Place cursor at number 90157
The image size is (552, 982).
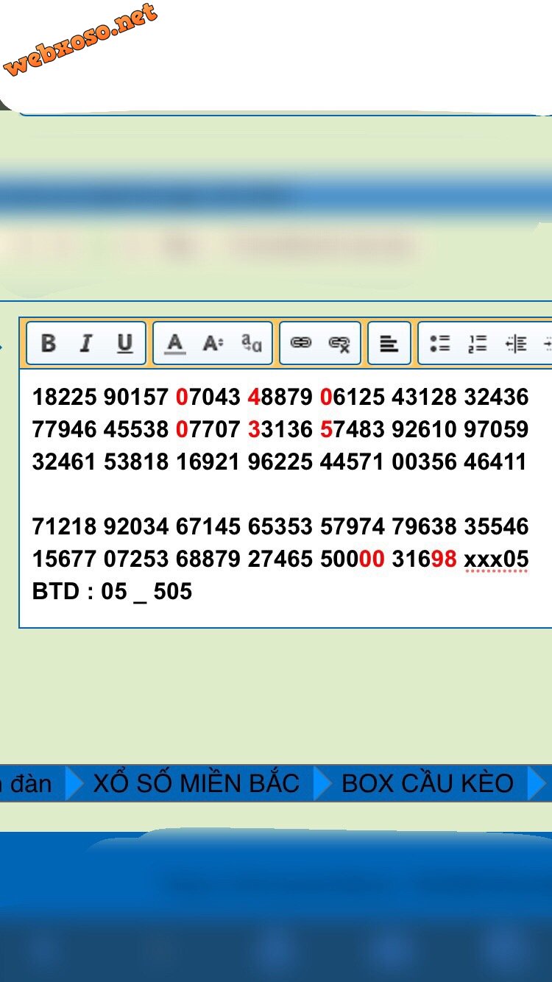tap(136, 398)
